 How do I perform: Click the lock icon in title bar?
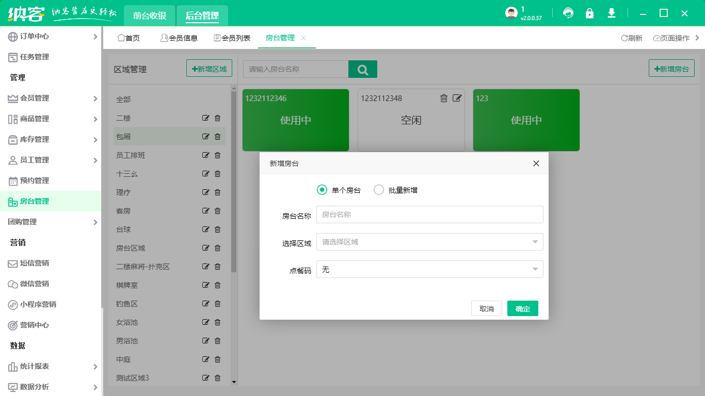point(589,13)
